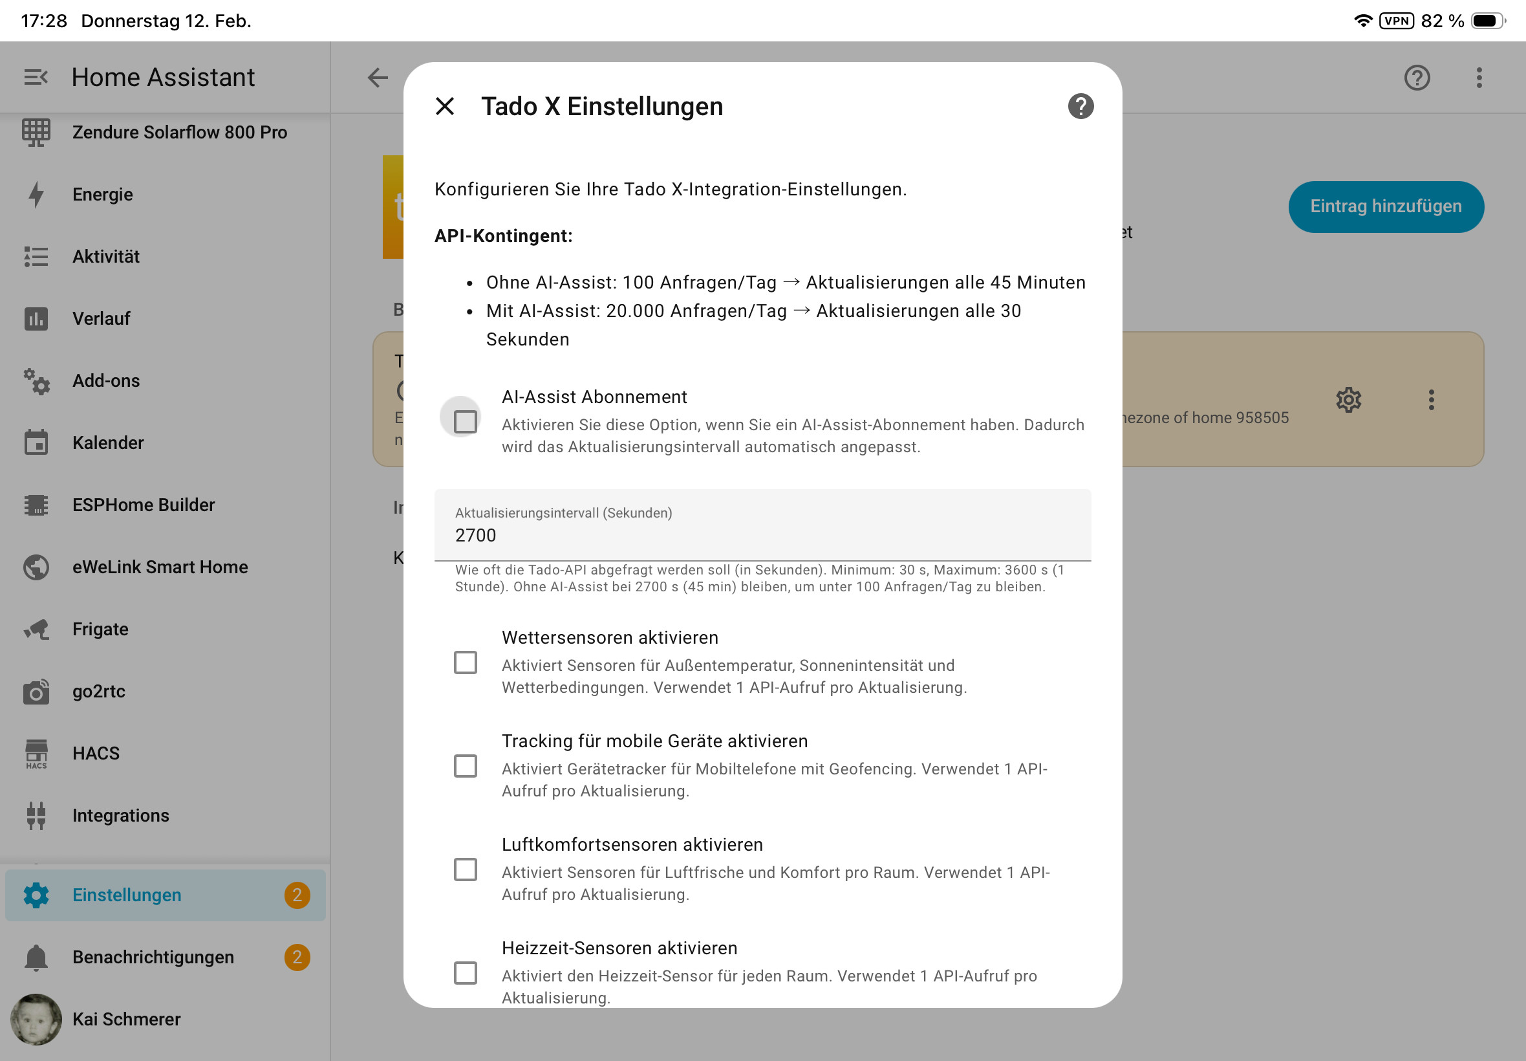Image resolution: width=1526 pixels, height=1061 pixels.
Task: Open top-right page overflow menu
Action: 1478,78
